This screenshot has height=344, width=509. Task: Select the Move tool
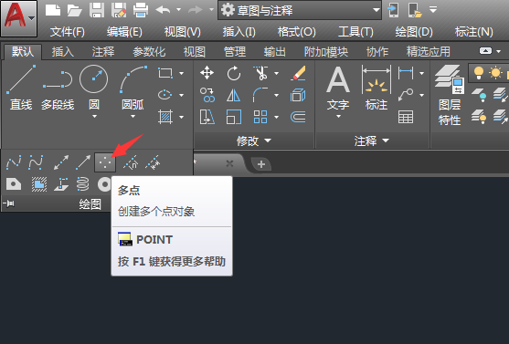[207, 73]
